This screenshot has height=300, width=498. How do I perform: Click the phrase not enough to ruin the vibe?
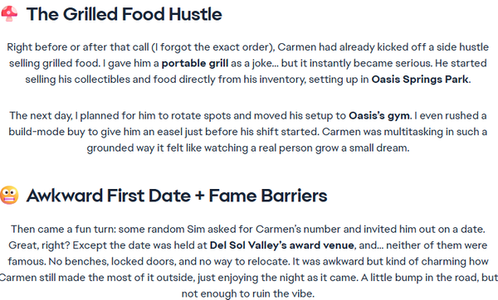coord(247,293)
